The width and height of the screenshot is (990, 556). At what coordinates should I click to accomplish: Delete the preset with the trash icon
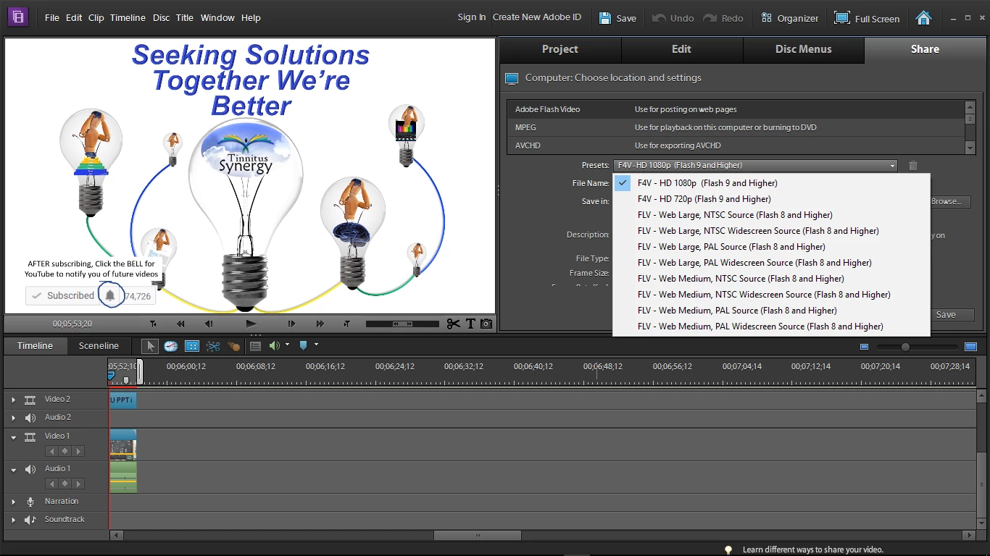[913, 166]
